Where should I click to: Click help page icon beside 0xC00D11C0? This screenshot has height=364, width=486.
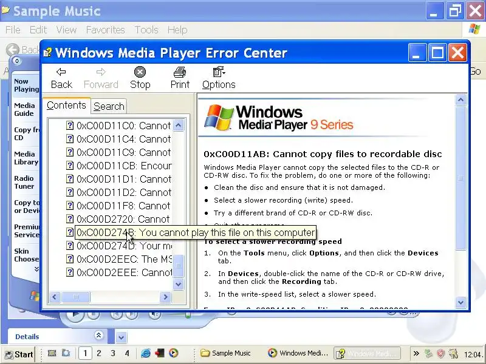click(x=70, y=126)
